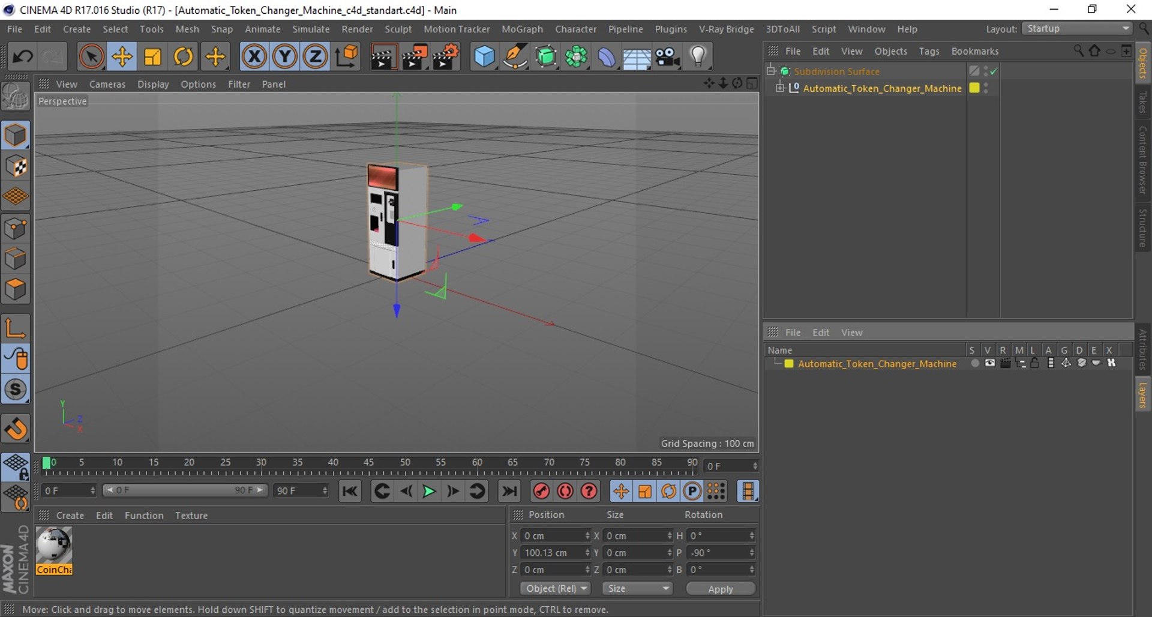Viewport: 1152px width, 617px height.
Task: Toggle X axis lock
Action: click(x=254, y=57)
